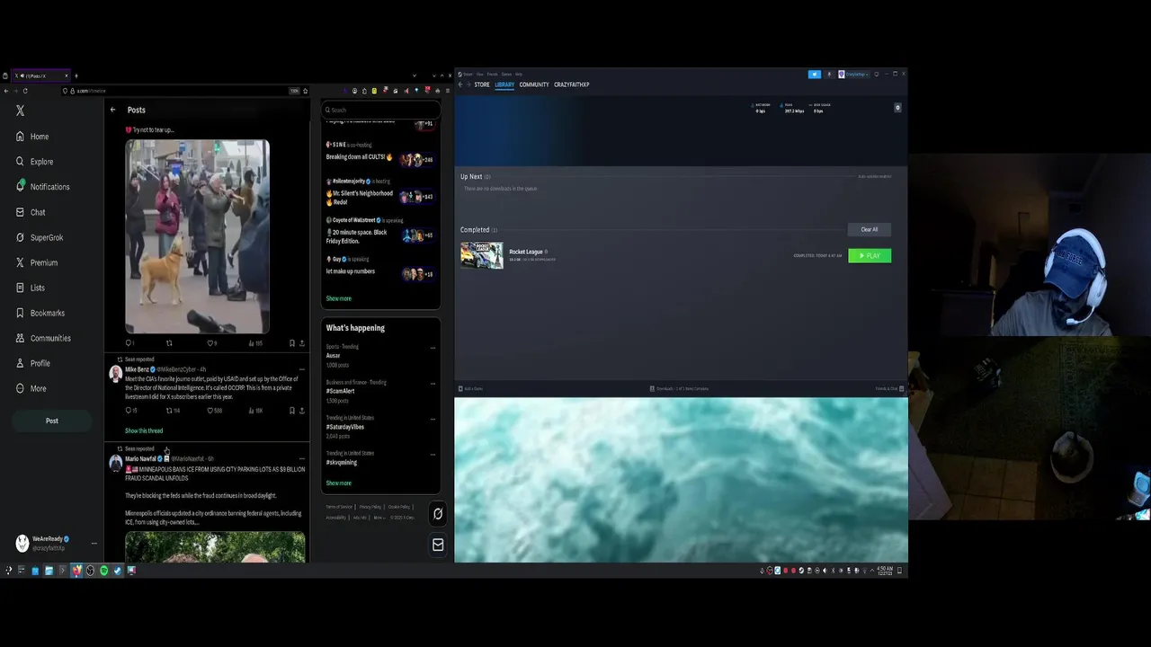Click the X logo in sidebar
This screenshot has width=1151, height=647.
point(20,111)
